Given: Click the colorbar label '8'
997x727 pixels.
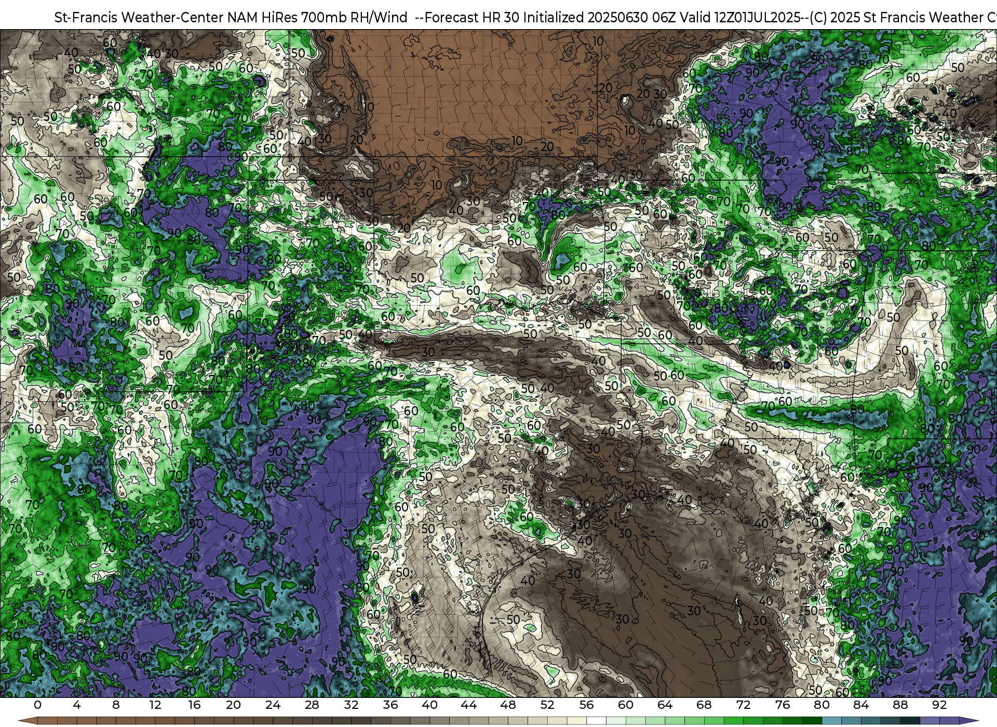Looking at the screenshot, I should click(x=116, y=705).
